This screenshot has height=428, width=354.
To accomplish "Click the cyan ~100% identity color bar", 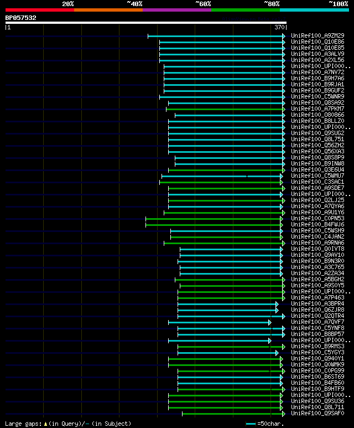I will 315,10.
